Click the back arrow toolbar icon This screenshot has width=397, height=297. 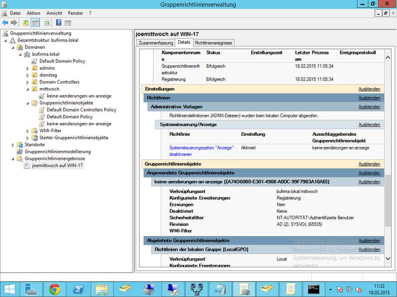pos(5,23)
